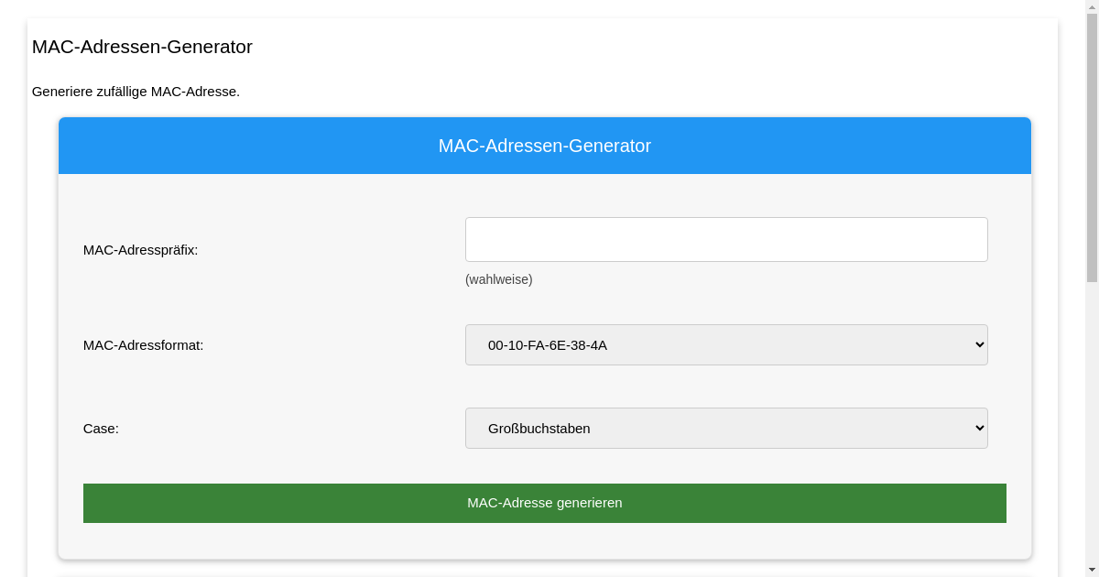
Task: Click the scrollbar down arrow
Action: point(1093,571)
